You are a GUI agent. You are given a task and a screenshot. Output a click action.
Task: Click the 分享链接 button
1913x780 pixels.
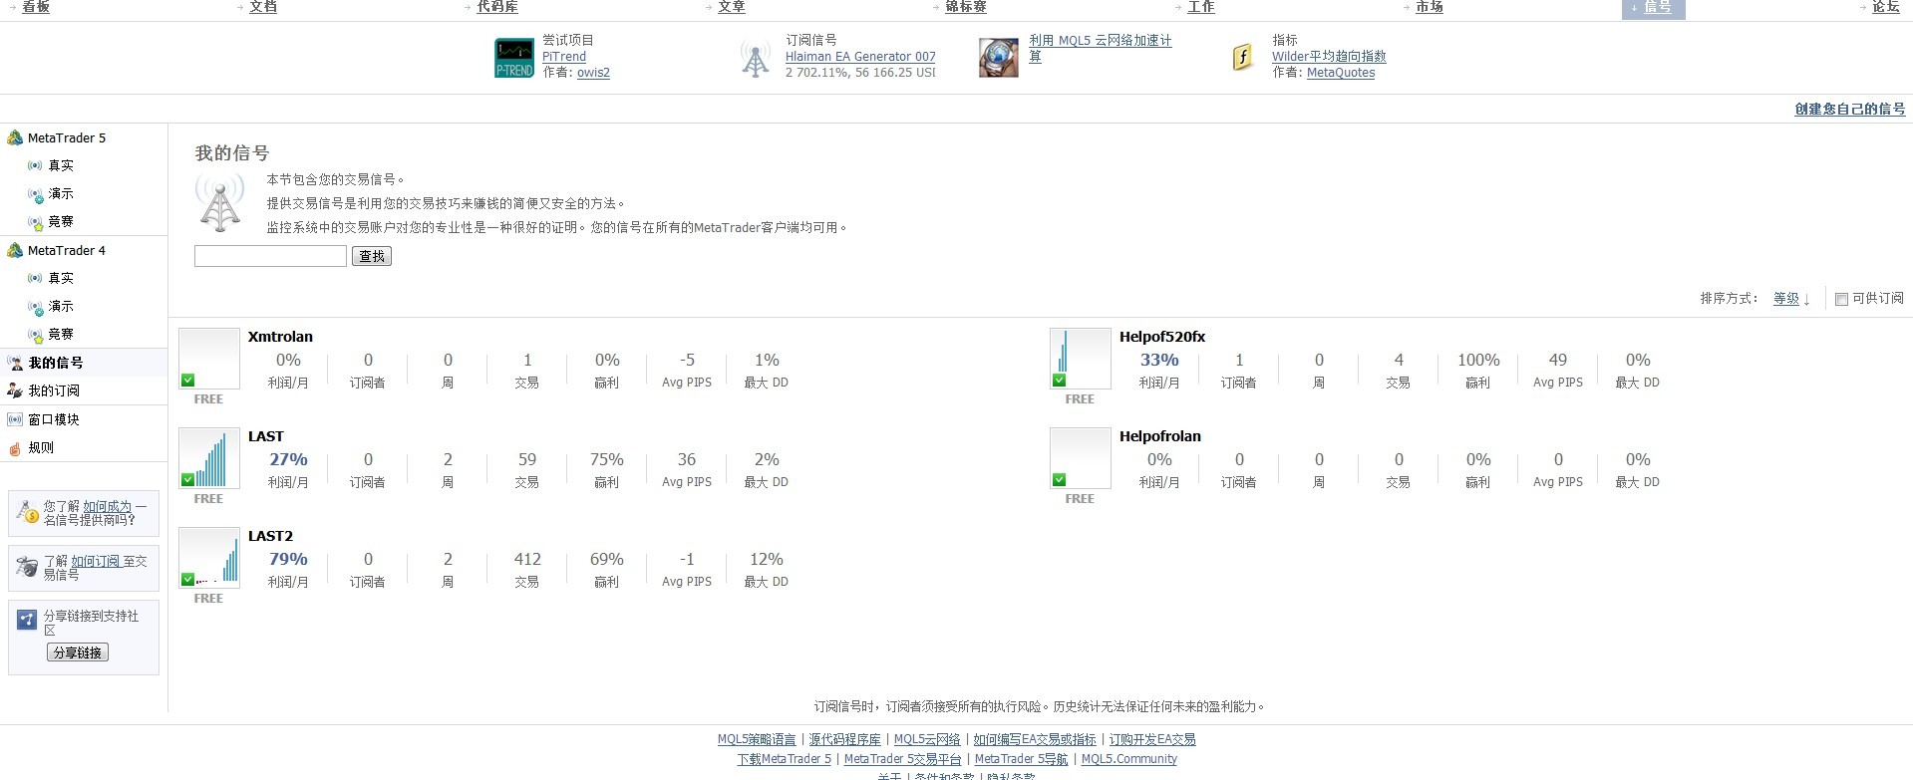(78, 652)
